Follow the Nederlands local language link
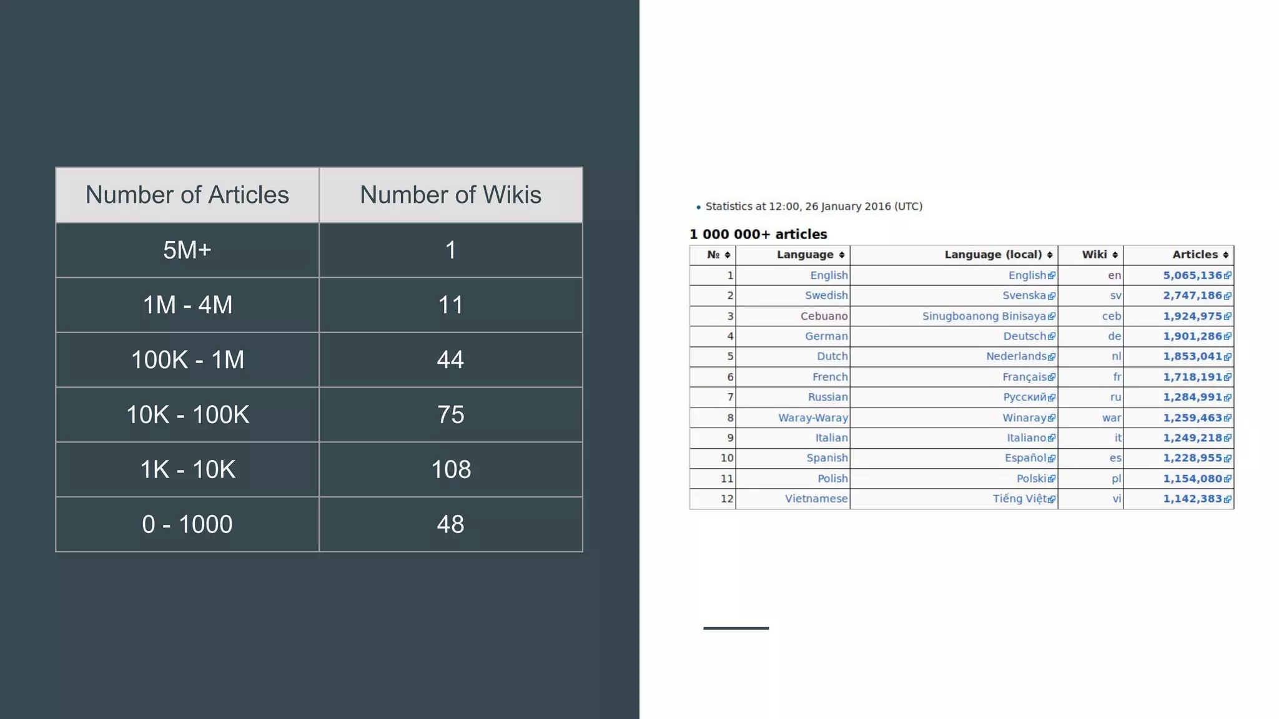 [x=1016, y=356]
